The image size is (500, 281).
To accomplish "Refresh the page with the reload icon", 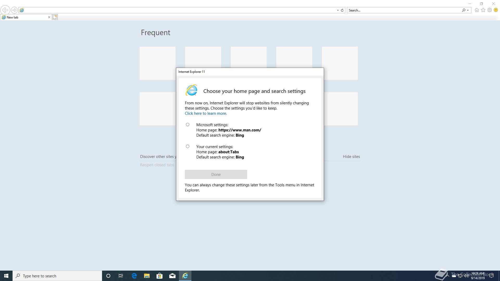I will 342,10.
